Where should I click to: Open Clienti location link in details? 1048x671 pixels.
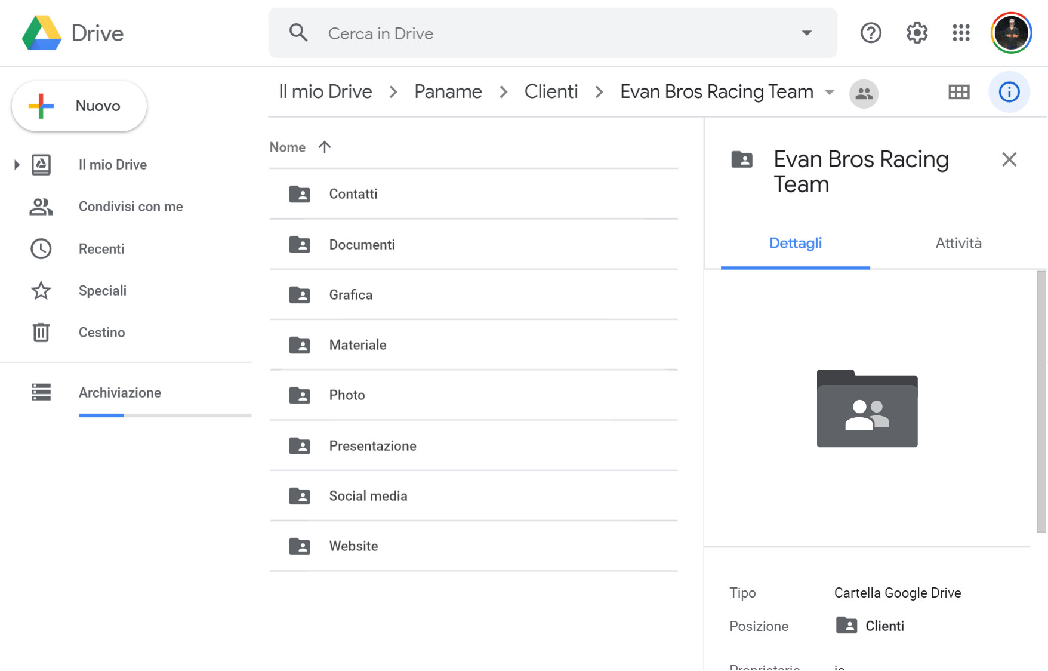coord(884,626)
